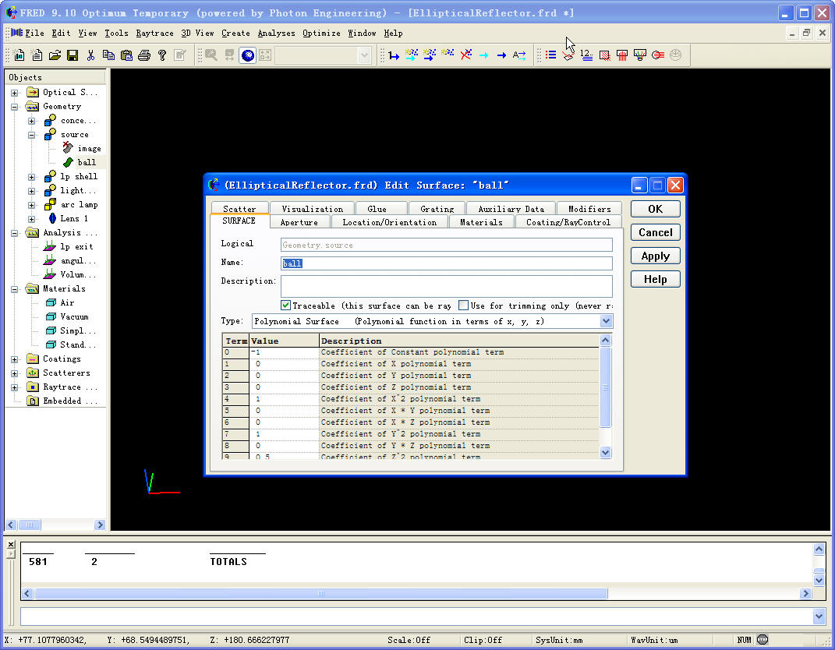This screenshot has width=835, height=650.
Task: Collapse the Analysis Surfaces tree node
Action: (x=14, y=233)
